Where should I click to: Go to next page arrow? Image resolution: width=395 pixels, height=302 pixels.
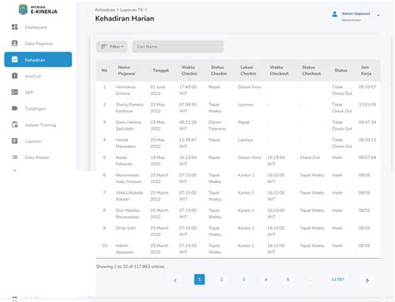(367, 280)
